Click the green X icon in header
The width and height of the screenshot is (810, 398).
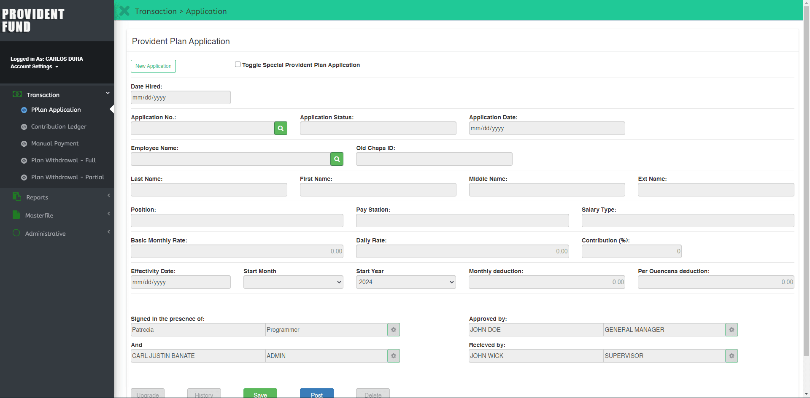pyautogui.click(x=124, y=11)
